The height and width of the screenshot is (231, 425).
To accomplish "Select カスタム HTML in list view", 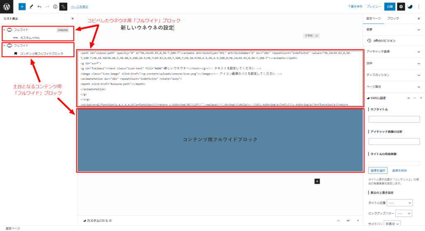I will [30, 38].
